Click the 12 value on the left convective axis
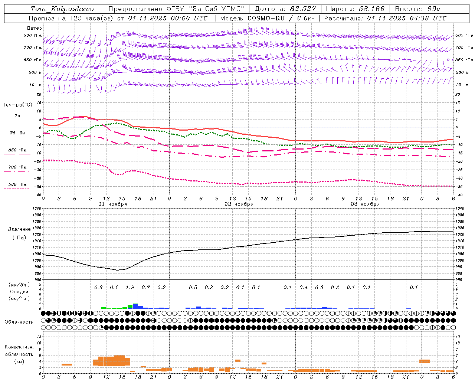 [x=39, y=337]
